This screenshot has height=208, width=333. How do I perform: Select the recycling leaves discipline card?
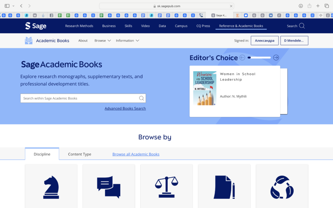coord(282,186)
